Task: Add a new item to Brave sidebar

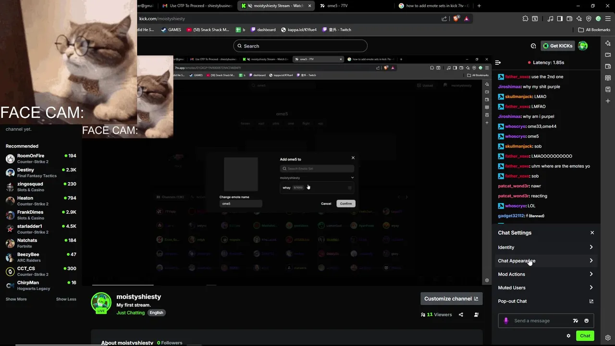Action: coord(608,101)
